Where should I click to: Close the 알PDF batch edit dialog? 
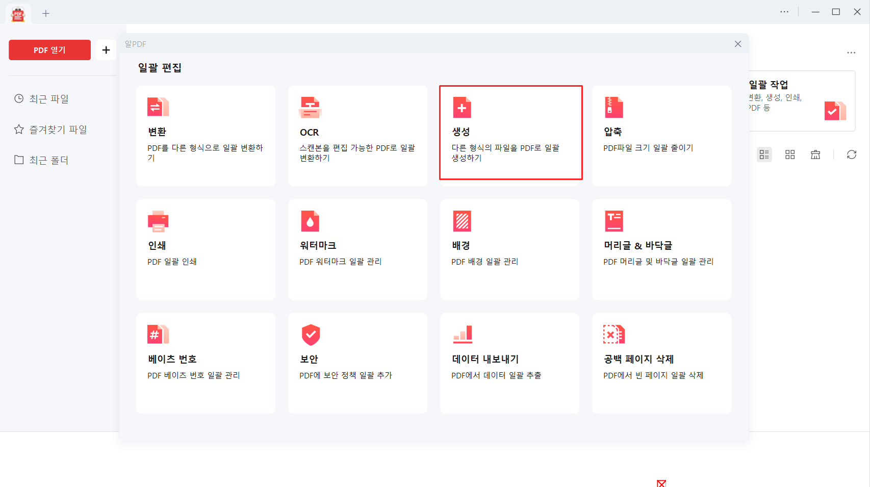coord(738,44)
